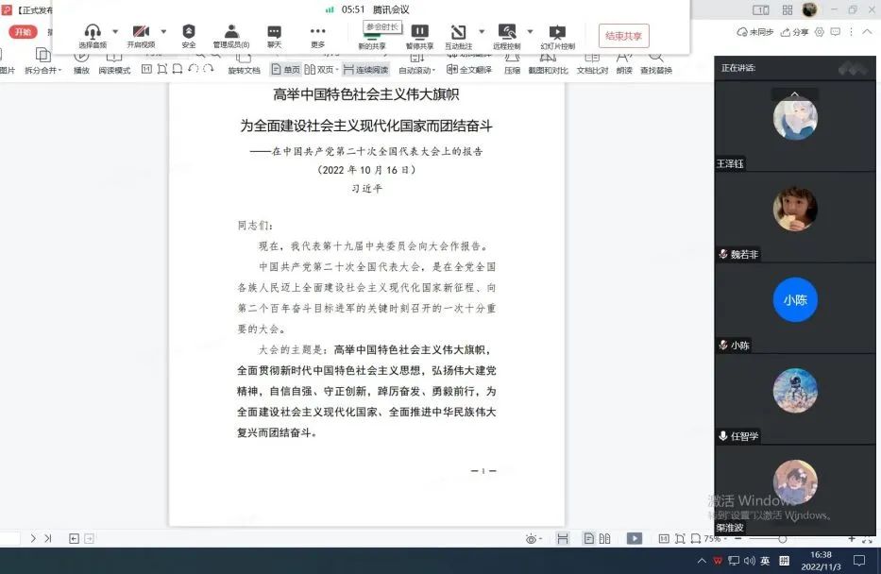Collapse the participant video strip upward arrow
This screenshot has height=574, width=881.
[794, 94]
